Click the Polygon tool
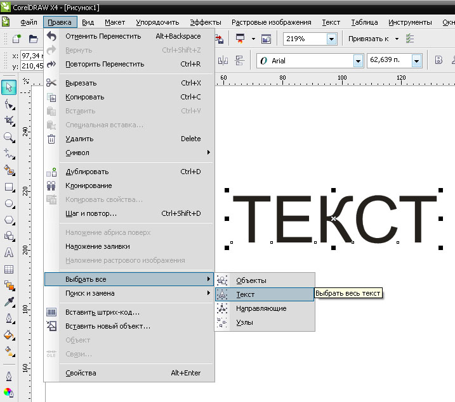 pyautogui.click(x=9, y=220)
